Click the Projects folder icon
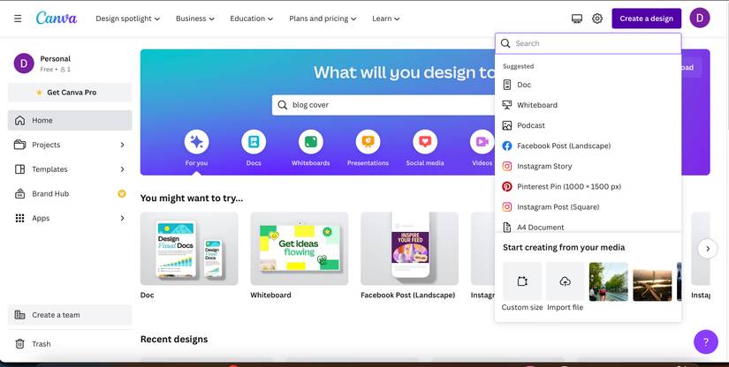This screenshot has width=729, height=367. [x=20, y=145]
